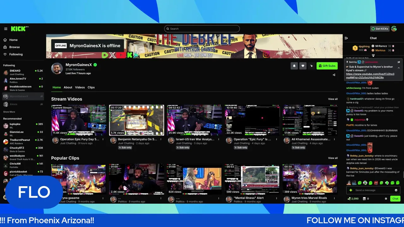Click the chat scrollbar
Viewport: 404px width, 227px height.
403,174
